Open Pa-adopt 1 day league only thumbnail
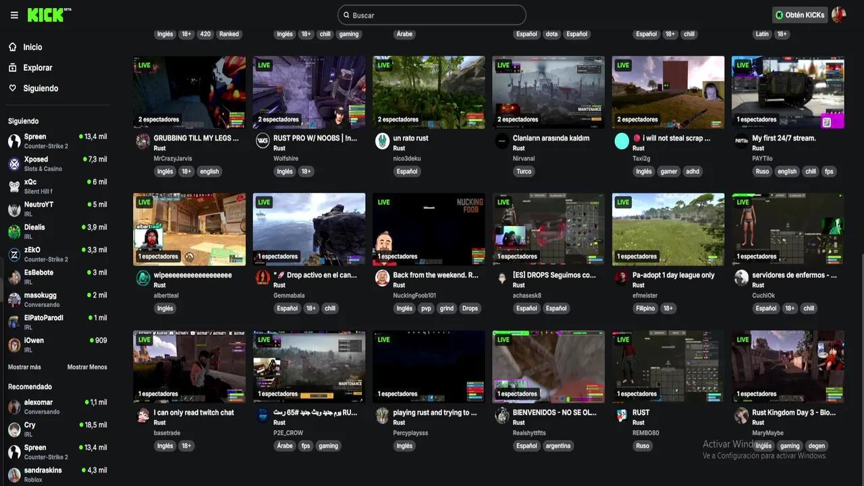This screenshot has height=486, width=864. [668, 230]
